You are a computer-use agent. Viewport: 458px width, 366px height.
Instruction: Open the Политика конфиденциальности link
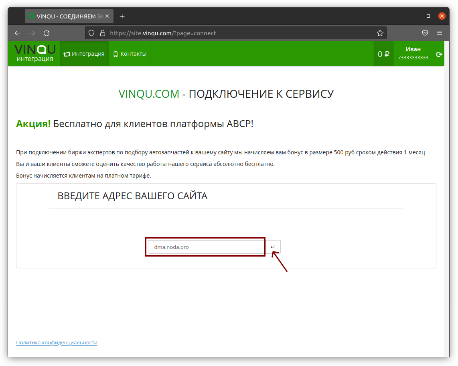pos(57,342)
